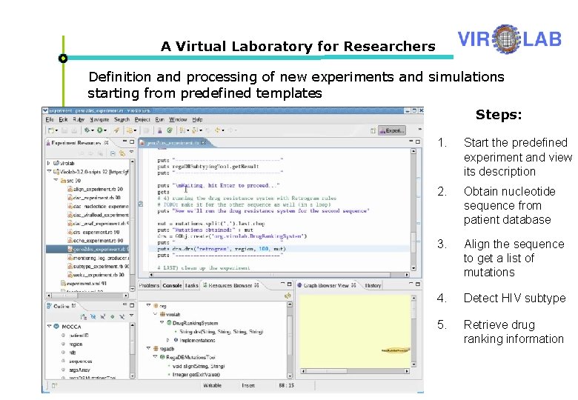Viewport: 578px width, 400px height.
Task: Click the Graph Browser horizontal scrollbar
Action: coord(356,371)
